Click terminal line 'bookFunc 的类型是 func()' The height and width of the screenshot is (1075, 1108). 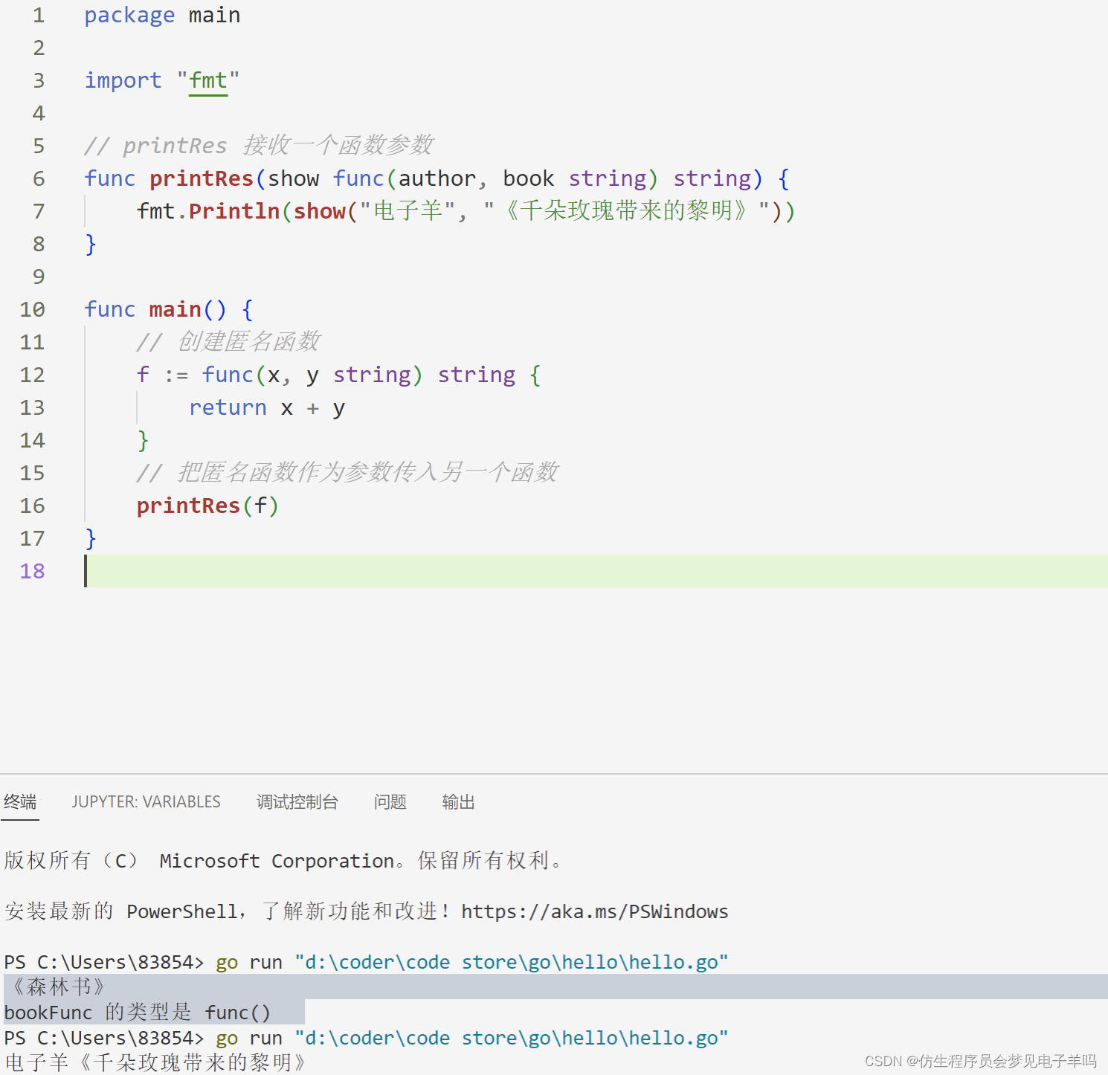coord(138,1013)
